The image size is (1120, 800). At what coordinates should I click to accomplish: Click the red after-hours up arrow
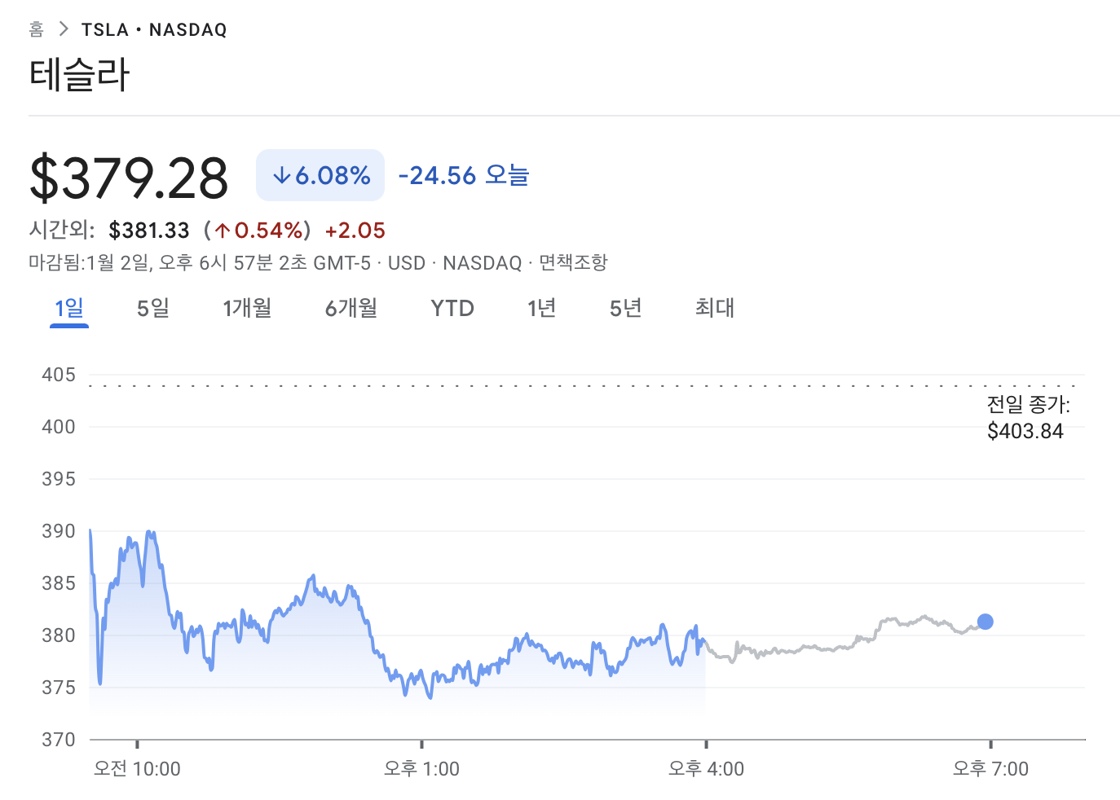223,231
